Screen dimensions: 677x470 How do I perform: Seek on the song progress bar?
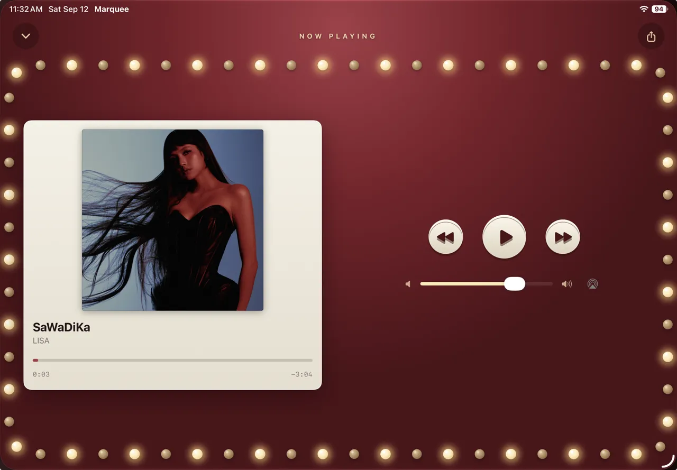tap(172, 360)
